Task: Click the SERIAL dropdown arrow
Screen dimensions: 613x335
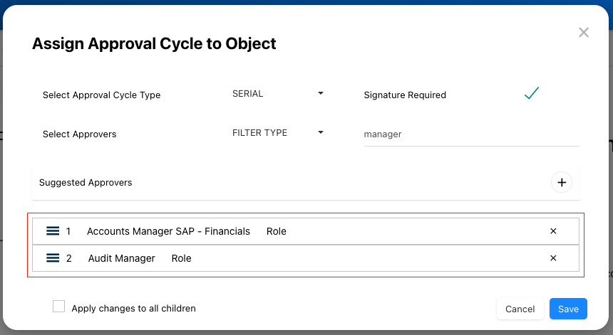Action: click(x=321, y=93)
